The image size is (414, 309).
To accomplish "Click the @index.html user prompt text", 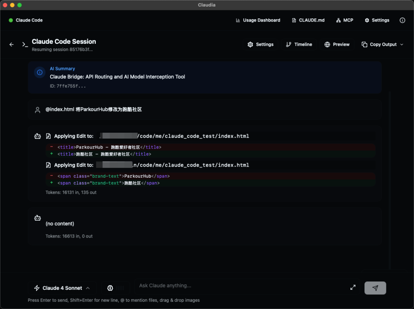I will click(x=94, y=109).
